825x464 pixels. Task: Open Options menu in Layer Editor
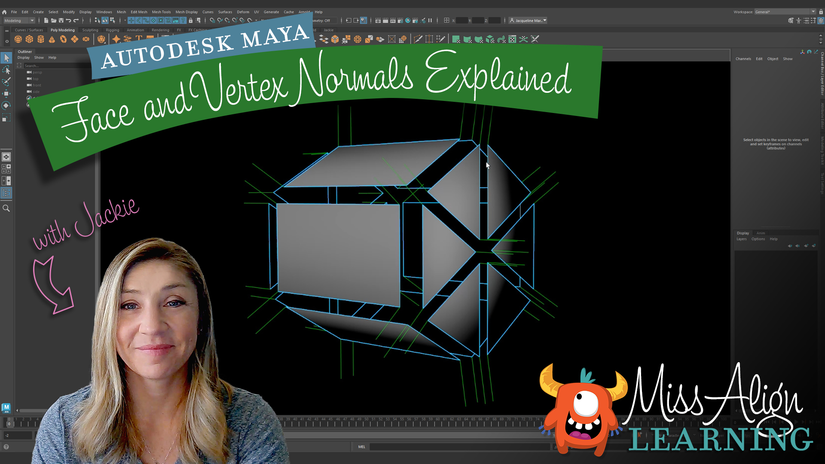(758, 239)
